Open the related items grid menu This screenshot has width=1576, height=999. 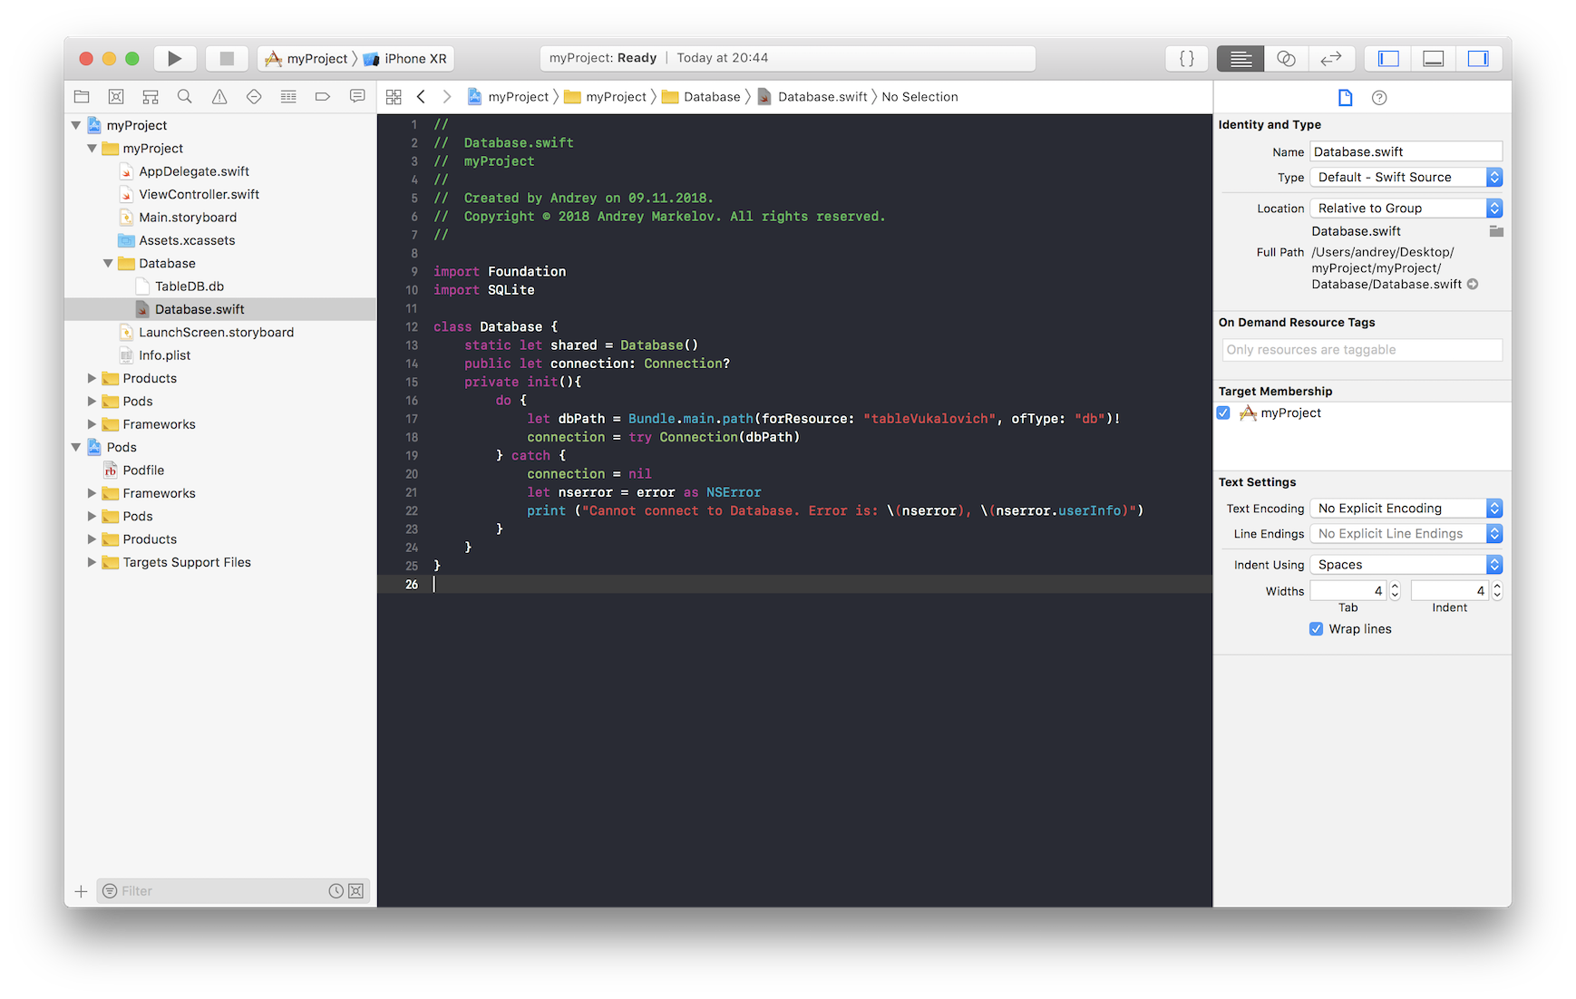point(394,97)
